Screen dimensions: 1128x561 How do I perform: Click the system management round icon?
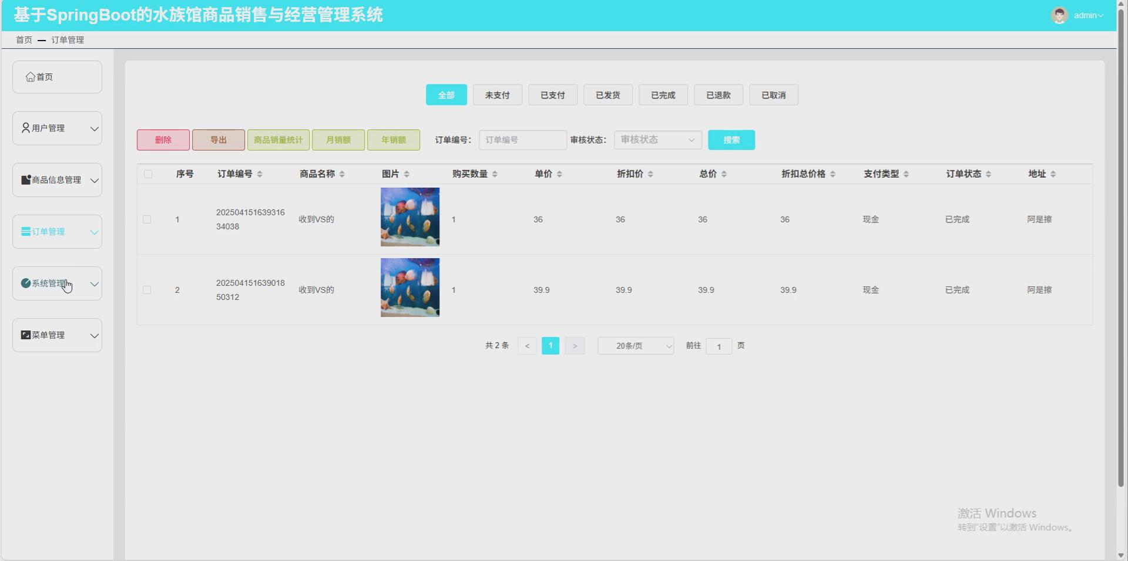coord(26,283)
